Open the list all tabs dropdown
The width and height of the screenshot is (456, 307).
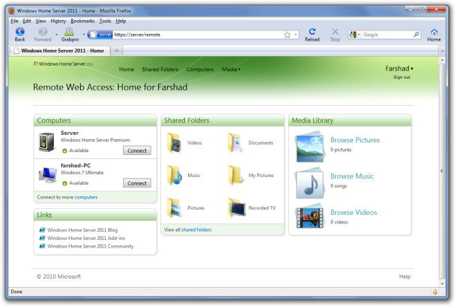(x=442, y=50)
